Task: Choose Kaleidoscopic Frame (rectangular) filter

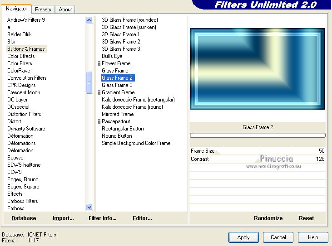Action: pos(138,100)
